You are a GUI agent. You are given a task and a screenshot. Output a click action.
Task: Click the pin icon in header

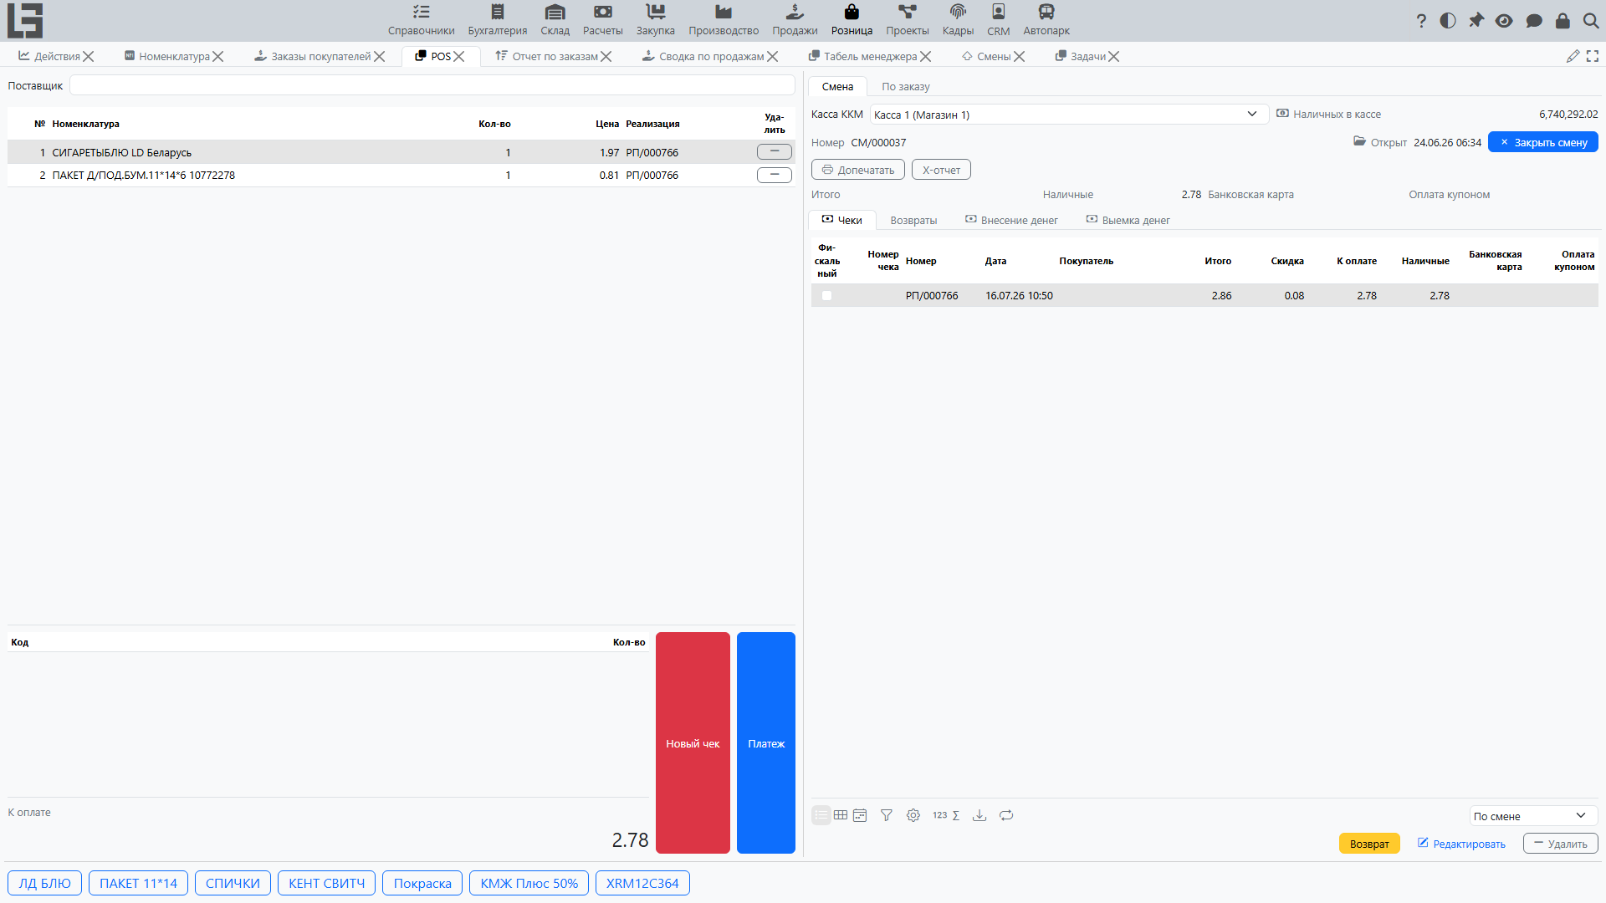pos(1476,21)
